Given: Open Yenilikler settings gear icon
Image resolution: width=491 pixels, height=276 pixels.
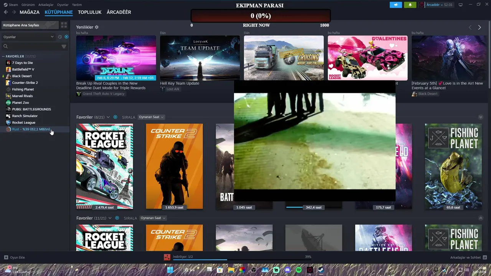Looking at the screenshot, I should click(97, 27).
